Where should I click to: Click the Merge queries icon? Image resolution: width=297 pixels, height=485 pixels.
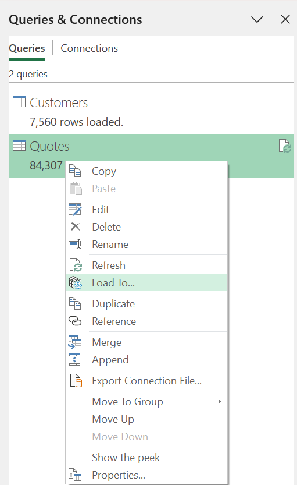pyautogui.click(x=75, y=342)
